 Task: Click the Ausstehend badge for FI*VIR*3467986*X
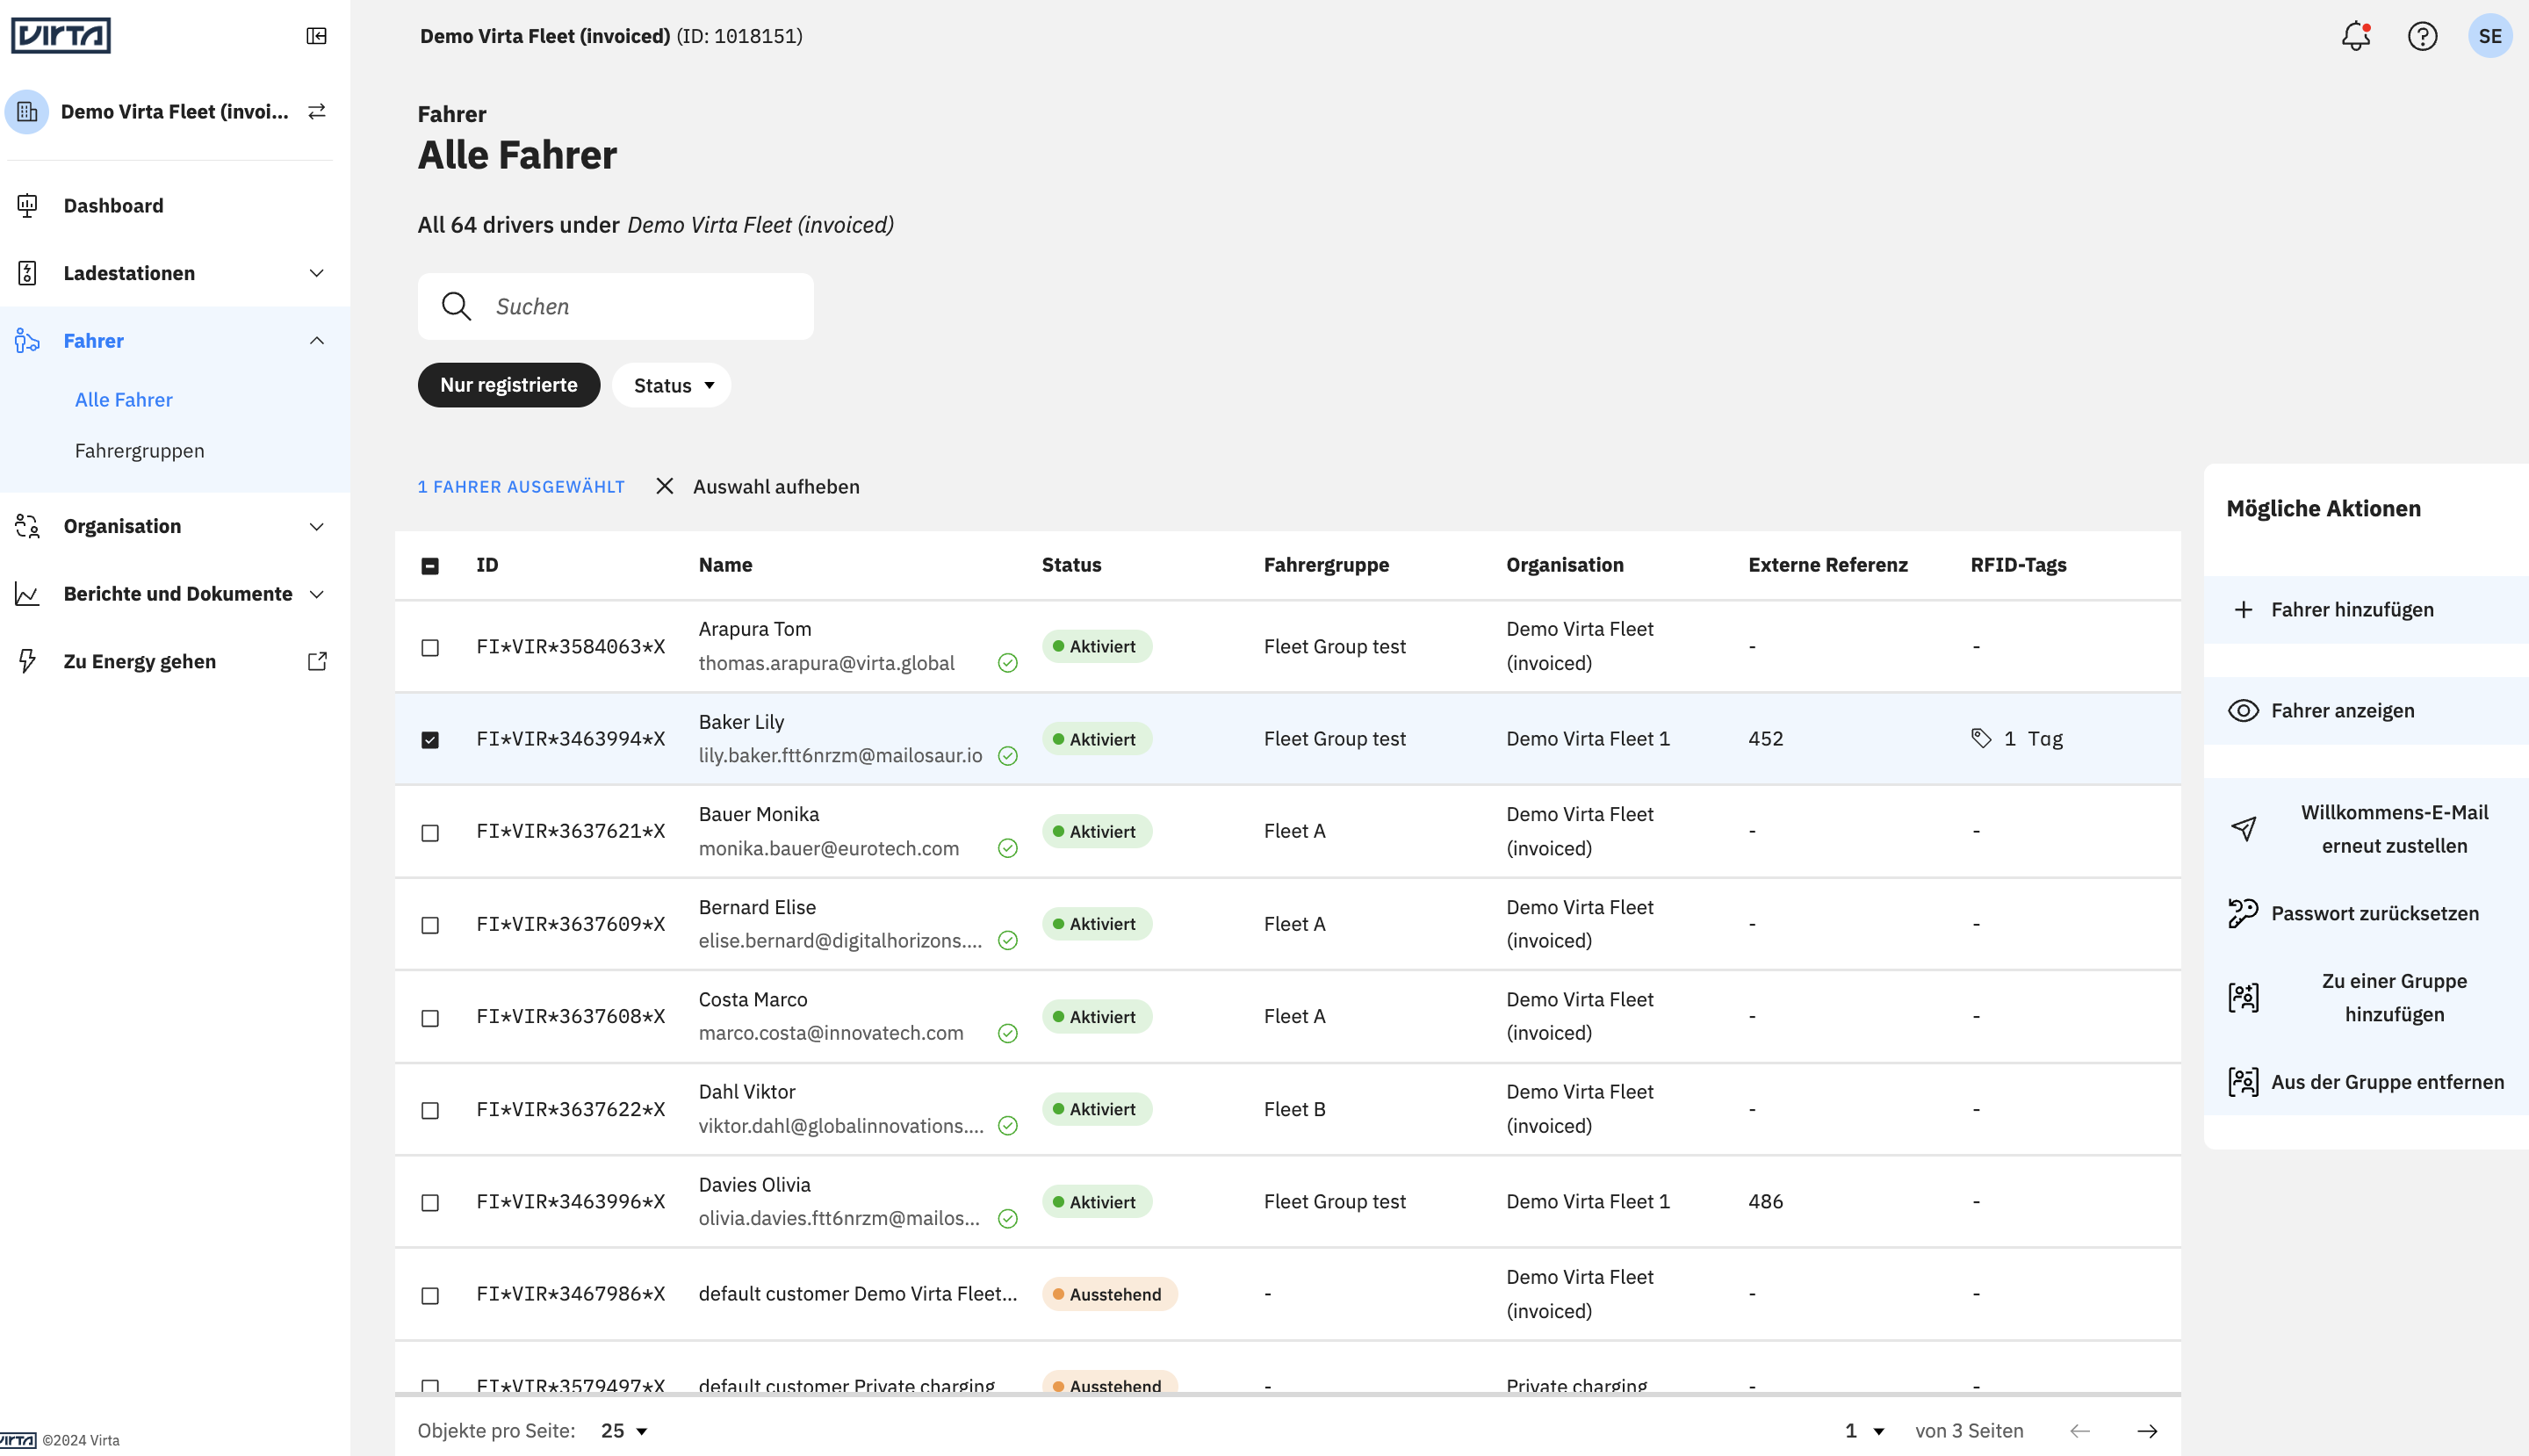pyautogui.click(x=1109, y=1294)
